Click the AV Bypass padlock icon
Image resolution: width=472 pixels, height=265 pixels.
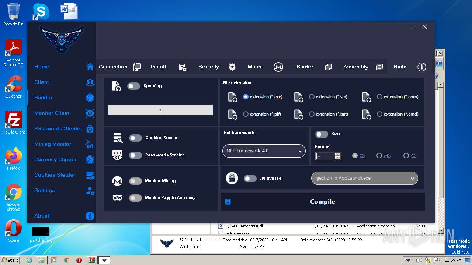tap(232, 178)
